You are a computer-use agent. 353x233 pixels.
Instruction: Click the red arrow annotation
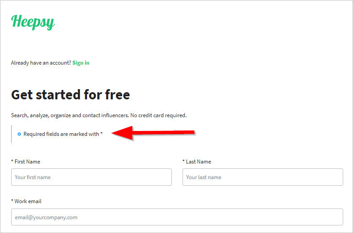coord(153,133)
